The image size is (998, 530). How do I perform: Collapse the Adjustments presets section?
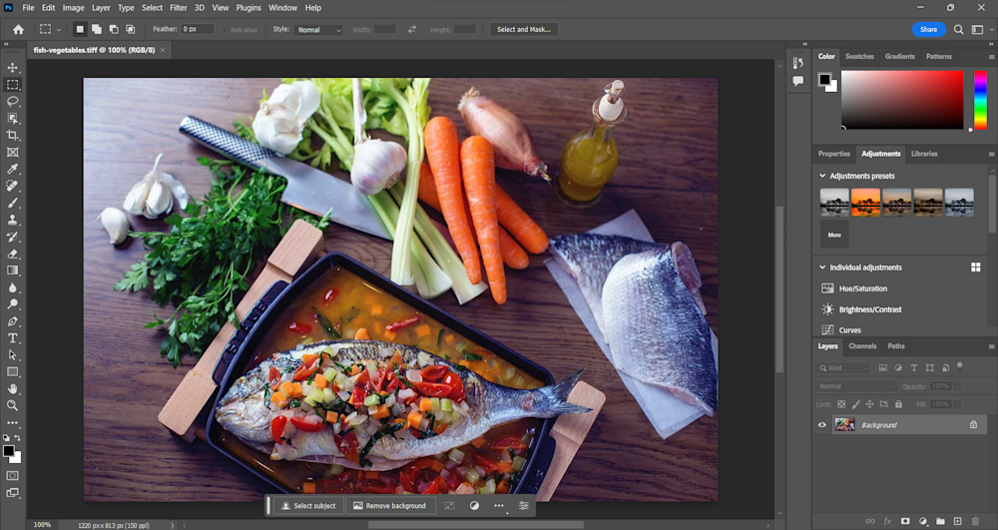[822, 176]
